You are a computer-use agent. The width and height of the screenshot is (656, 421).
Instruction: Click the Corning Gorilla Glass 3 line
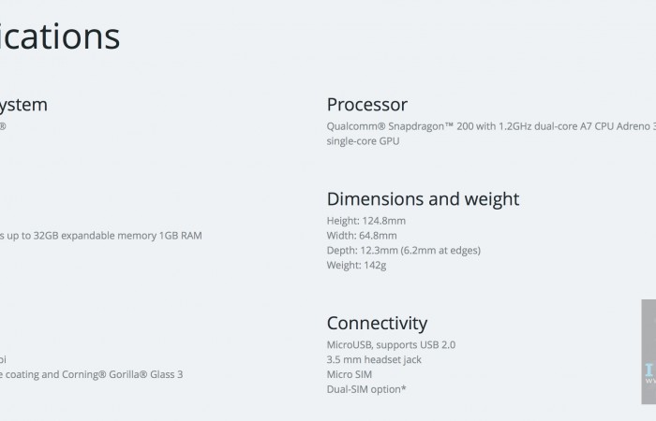[x=92, y=374]
